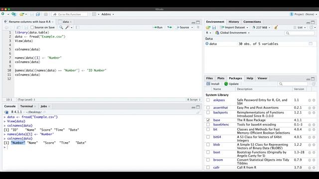319x179 pixels.
Task: Open the Viewer tab
Action: click(x=262, y=78)
